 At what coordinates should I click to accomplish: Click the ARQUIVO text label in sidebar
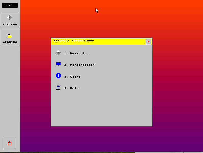[10, 42]
